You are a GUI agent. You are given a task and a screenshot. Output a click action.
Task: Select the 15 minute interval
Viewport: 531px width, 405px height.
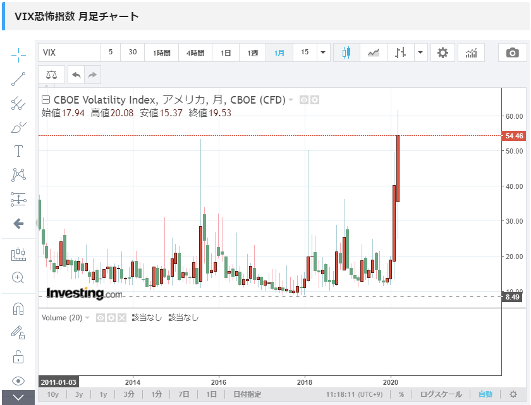pos(305,52)
